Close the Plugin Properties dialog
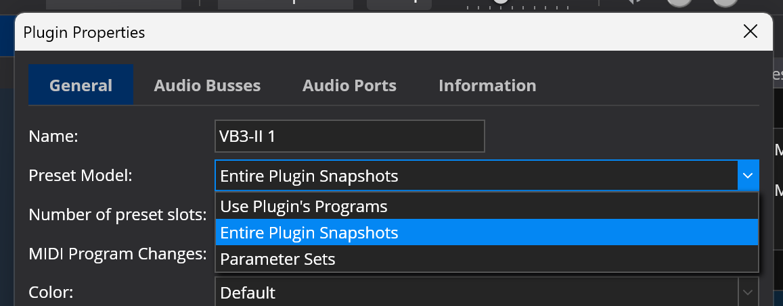The width and height of the screenshot is (783, 306). tap(750, 32)
